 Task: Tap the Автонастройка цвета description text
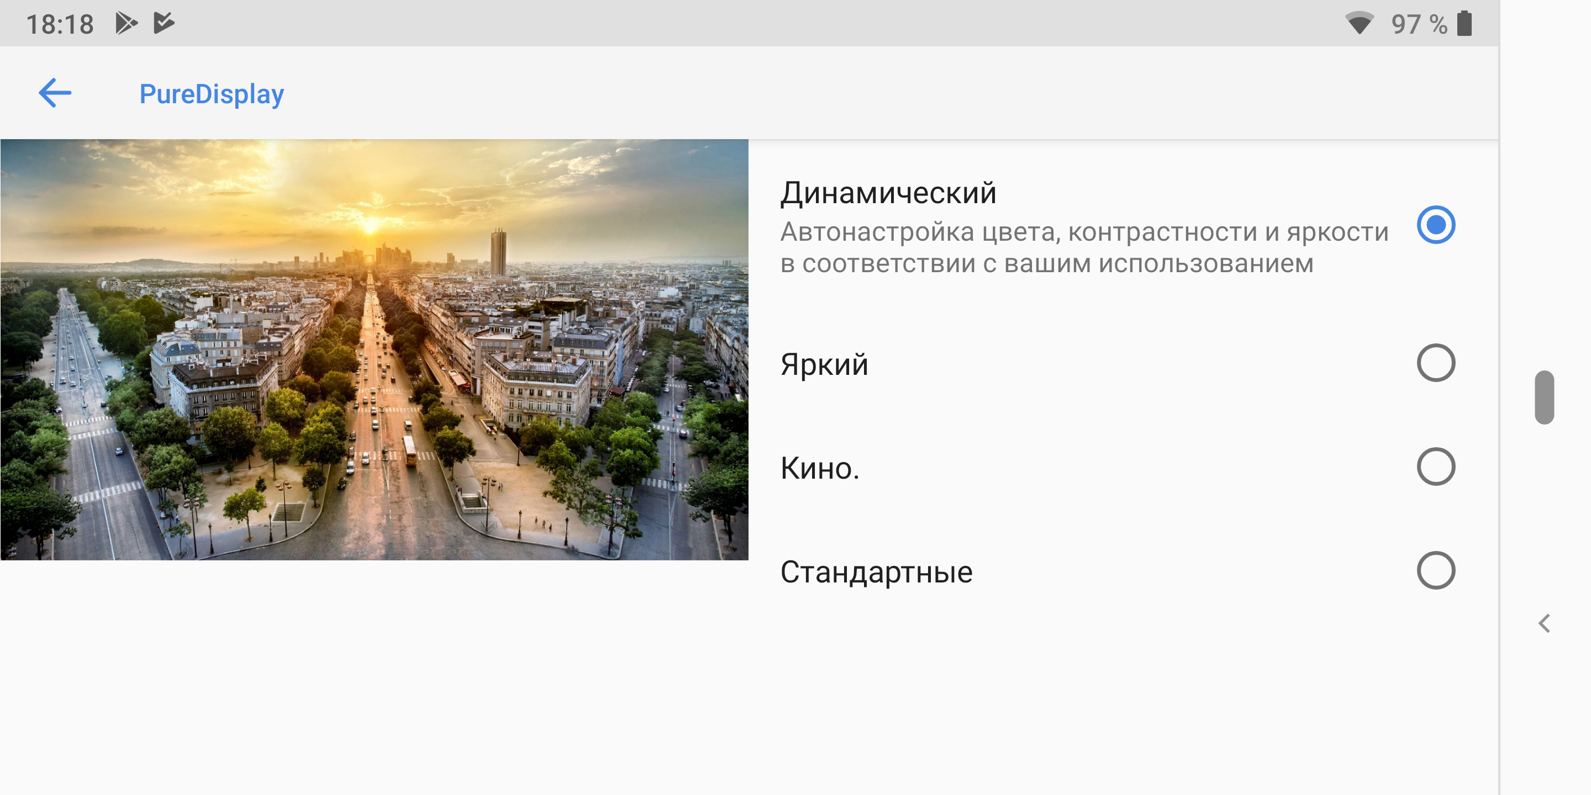[1083, 247]
